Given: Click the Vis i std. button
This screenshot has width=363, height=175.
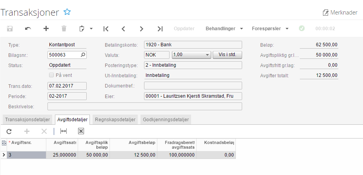Looking at the screenshot, I should coord(227,55).
